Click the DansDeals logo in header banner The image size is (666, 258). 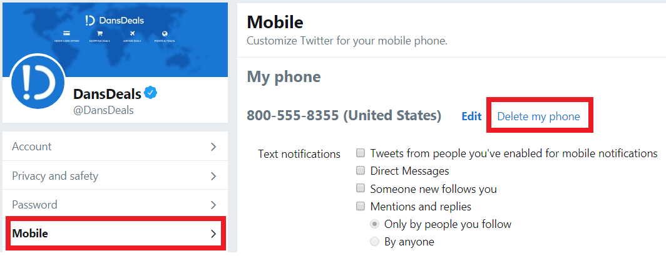[115, 20]
